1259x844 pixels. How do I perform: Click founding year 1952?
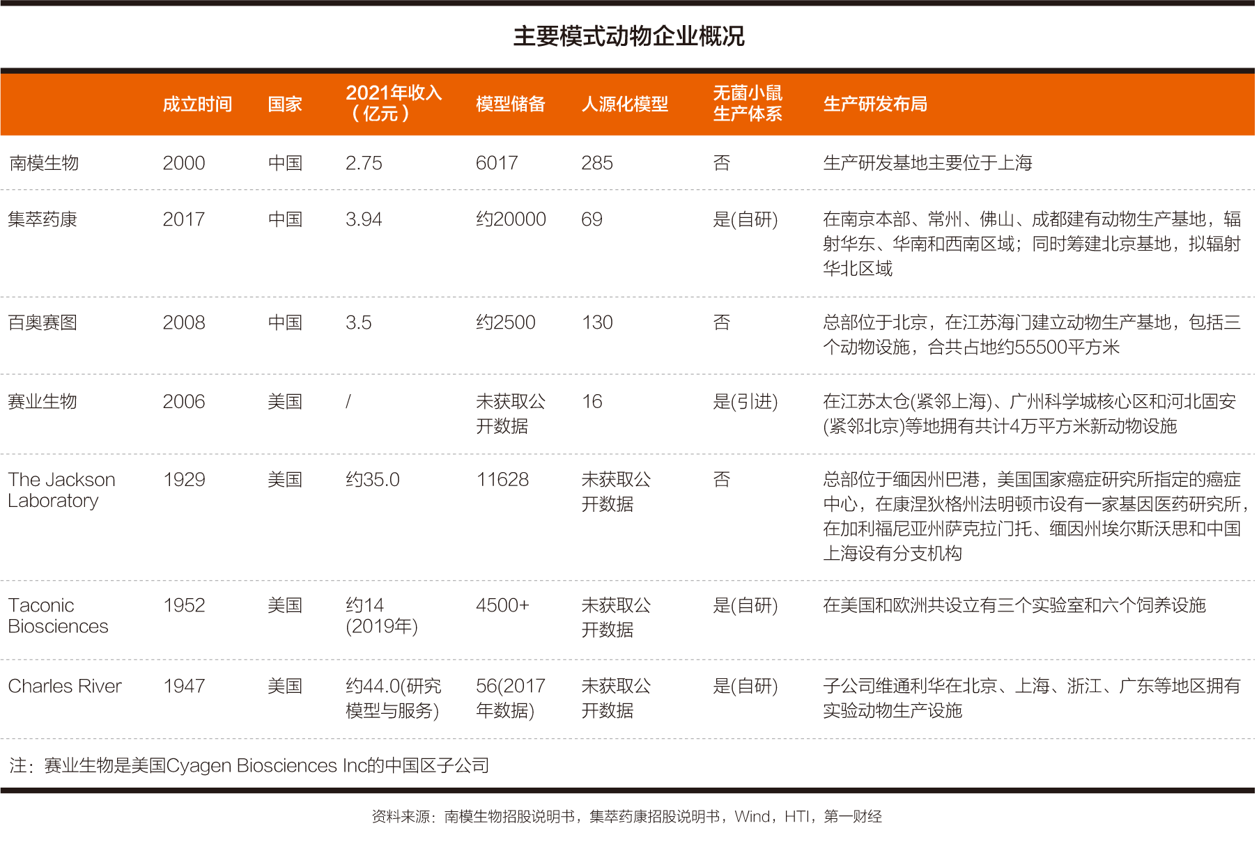[x=184, y=605]
